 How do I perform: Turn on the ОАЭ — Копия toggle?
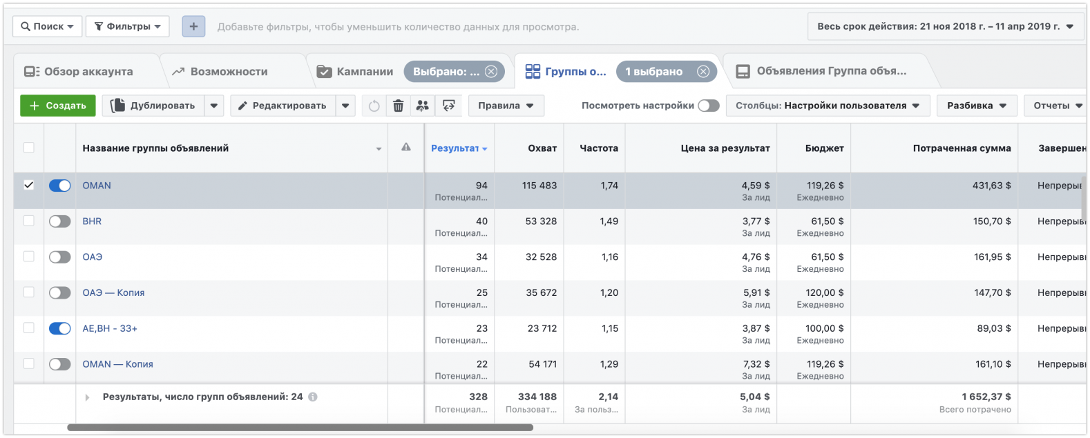[60, 293]
